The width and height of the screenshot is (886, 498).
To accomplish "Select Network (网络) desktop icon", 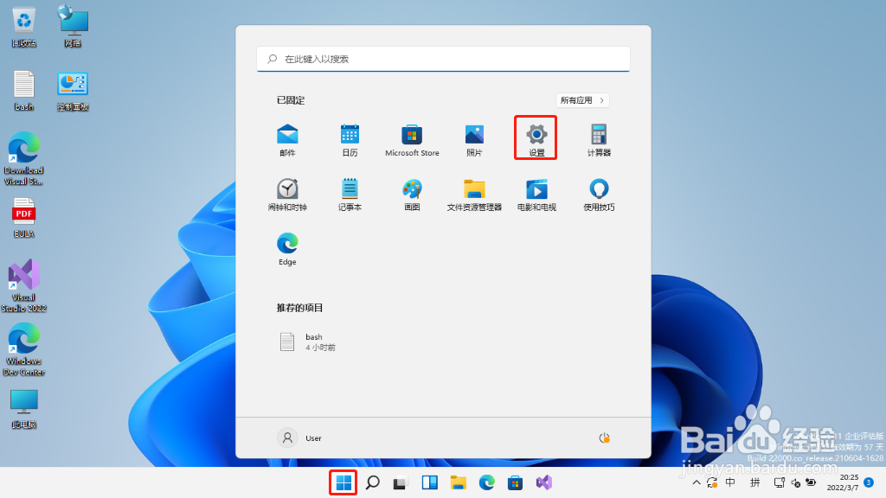I will (73, 27).
